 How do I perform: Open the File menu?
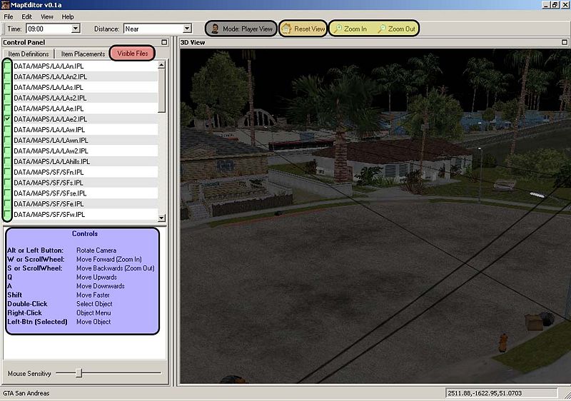9,16
